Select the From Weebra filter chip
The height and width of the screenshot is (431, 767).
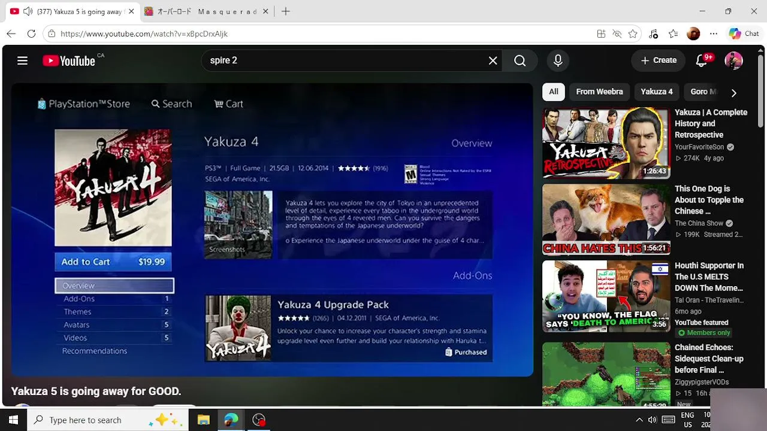point(599,92)
